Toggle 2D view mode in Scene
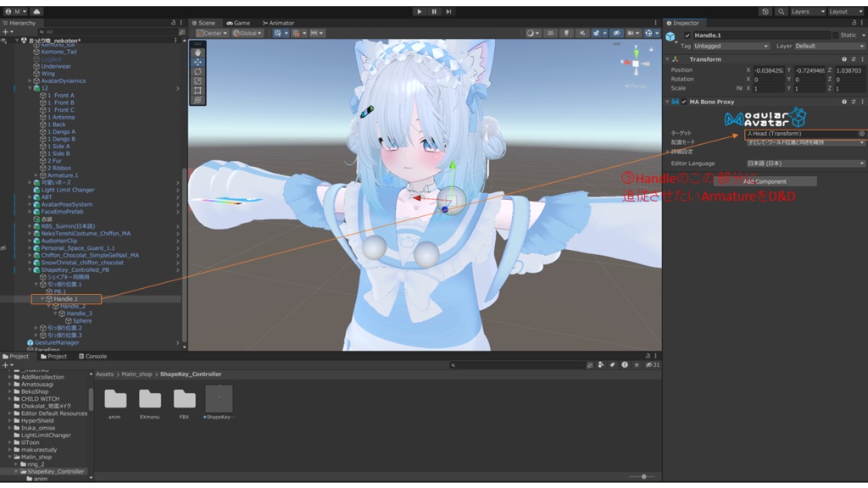868x488 pixels. tap(550, 33)
